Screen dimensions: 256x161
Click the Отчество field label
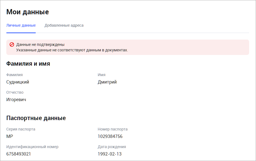pos(15,92)
